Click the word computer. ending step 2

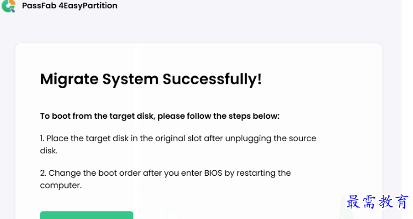(x=61, y=186)
